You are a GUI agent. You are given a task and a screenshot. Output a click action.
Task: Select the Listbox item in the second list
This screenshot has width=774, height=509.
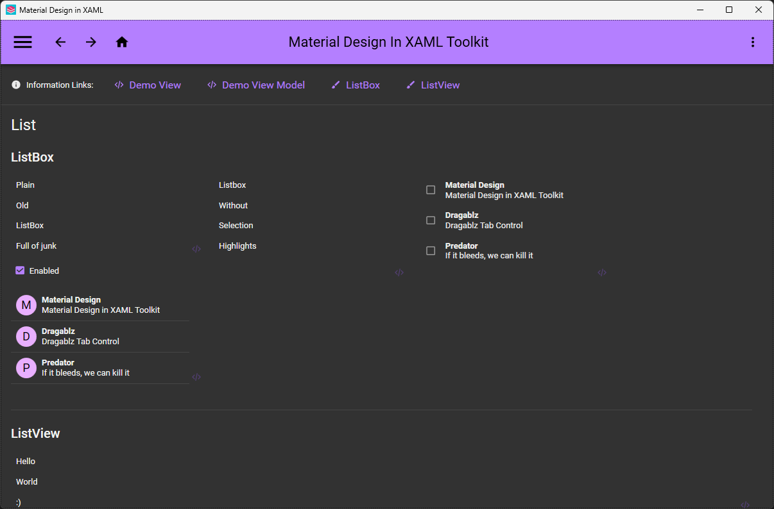pos(303,185)
